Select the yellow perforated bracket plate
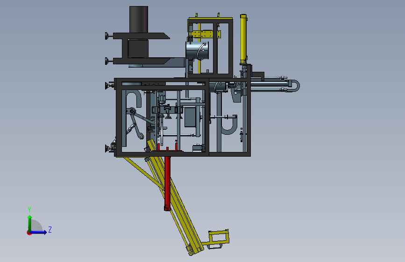This screenshot has height=262, width=405. (x=205, y=34)
